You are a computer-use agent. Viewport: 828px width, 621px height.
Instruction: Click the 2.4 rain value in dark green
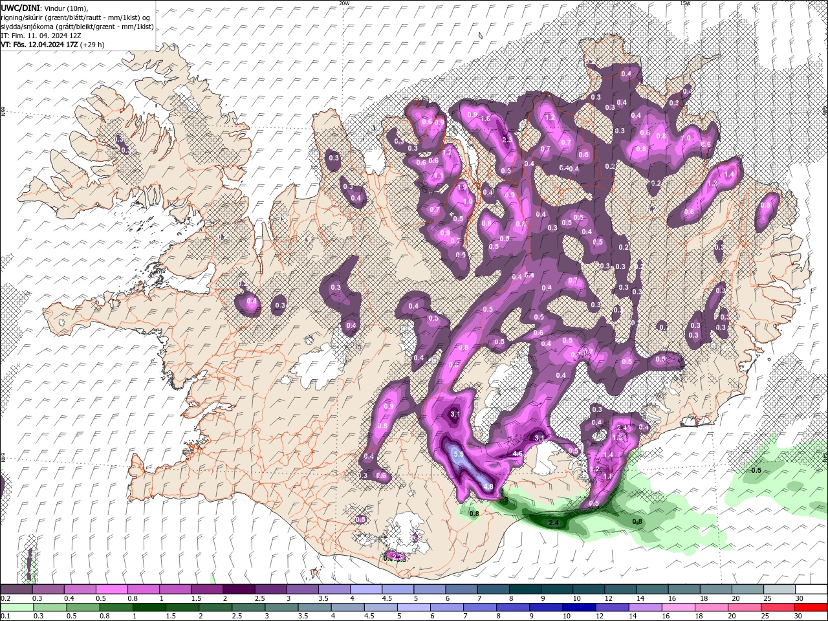tap(554, 523)
